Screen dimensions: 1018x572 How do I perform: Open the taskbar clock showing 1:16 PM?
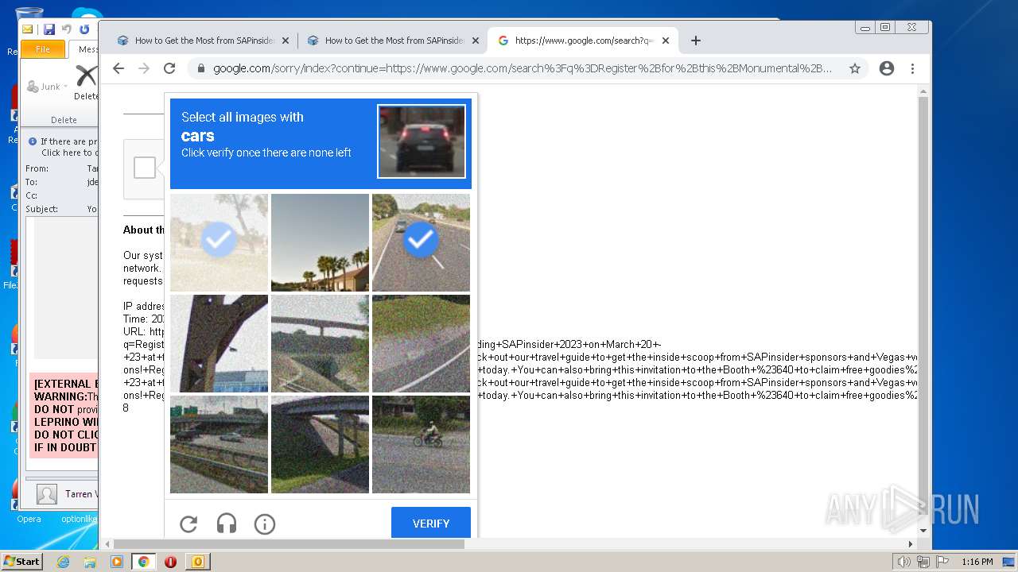(977, 562)
